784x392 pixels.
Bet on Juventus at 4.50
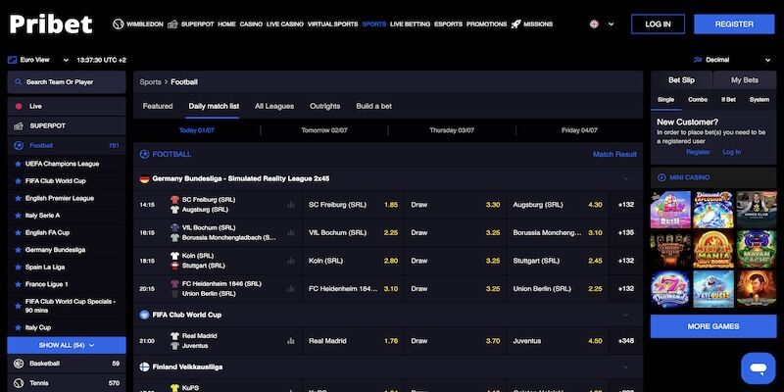pyautogui.click(x=558, y=341)
